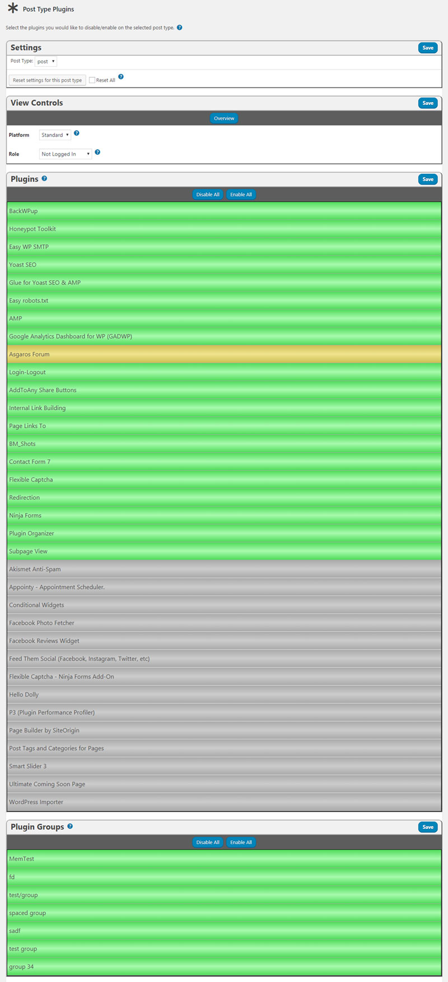
Task: Open help icon beside Plugins heading
Action: pos(44,178)
